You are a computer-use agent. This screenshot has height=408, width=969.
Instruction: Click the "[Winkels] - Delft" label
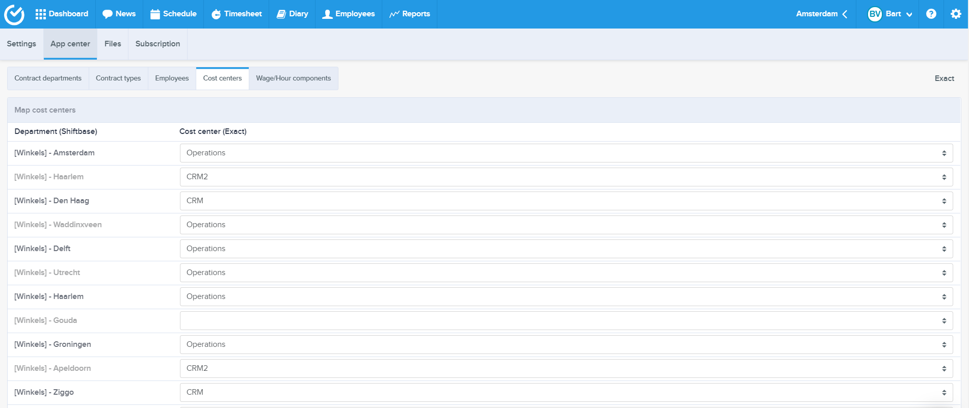point(42,249)
